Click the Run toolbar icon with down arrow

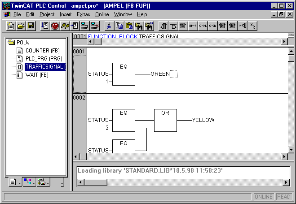[x=45, y=26]
